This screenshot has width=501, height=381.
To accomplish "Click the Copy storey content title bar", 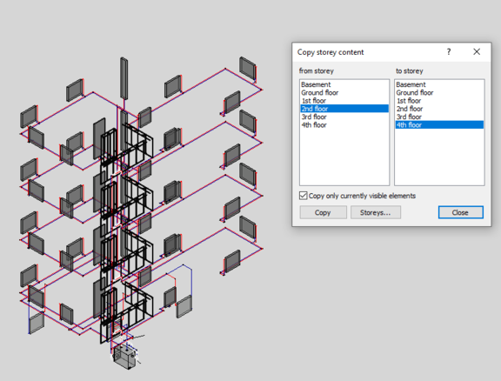I will click(x=367, y=52).
